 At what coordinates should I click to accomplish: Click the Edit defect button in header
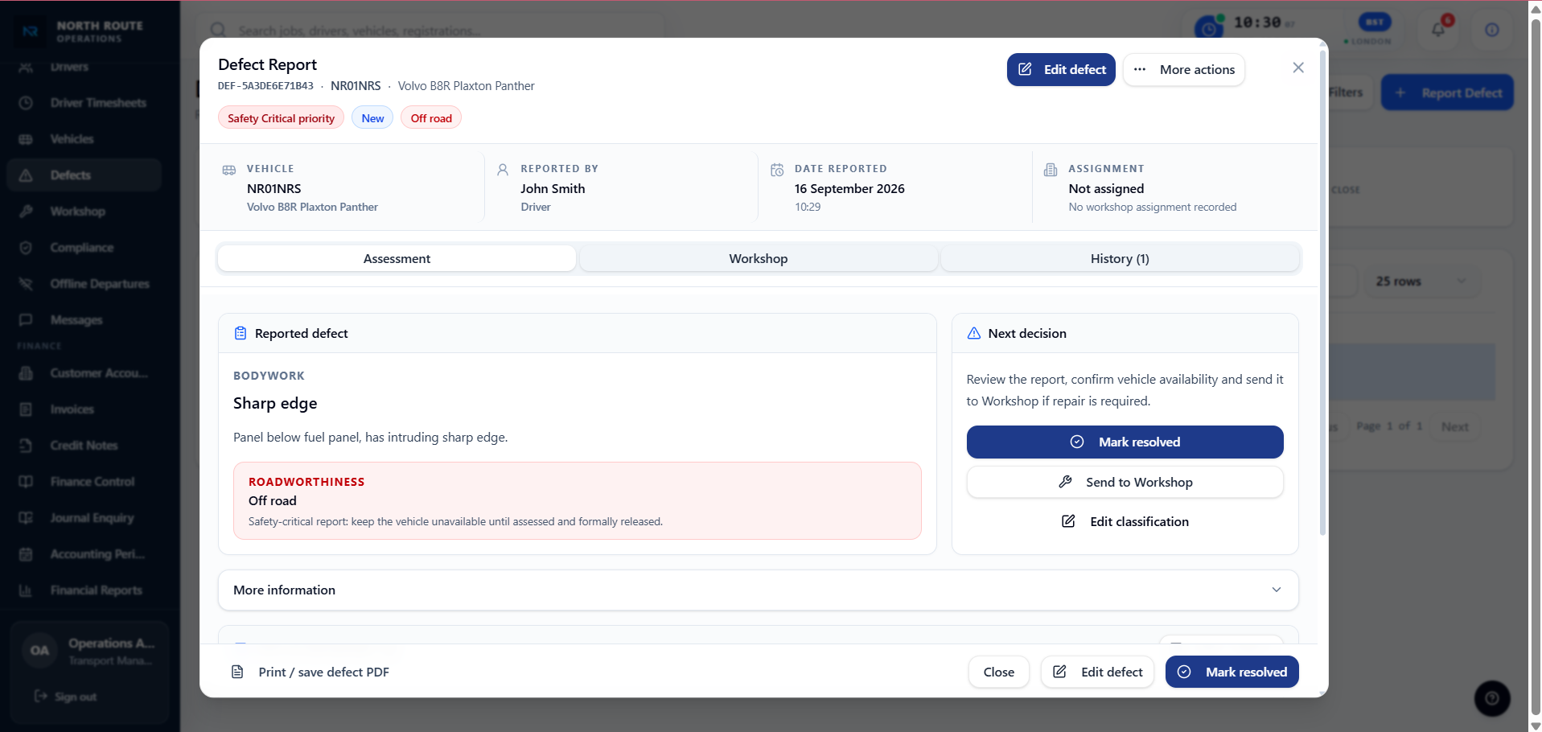[x=1061, y=70]
